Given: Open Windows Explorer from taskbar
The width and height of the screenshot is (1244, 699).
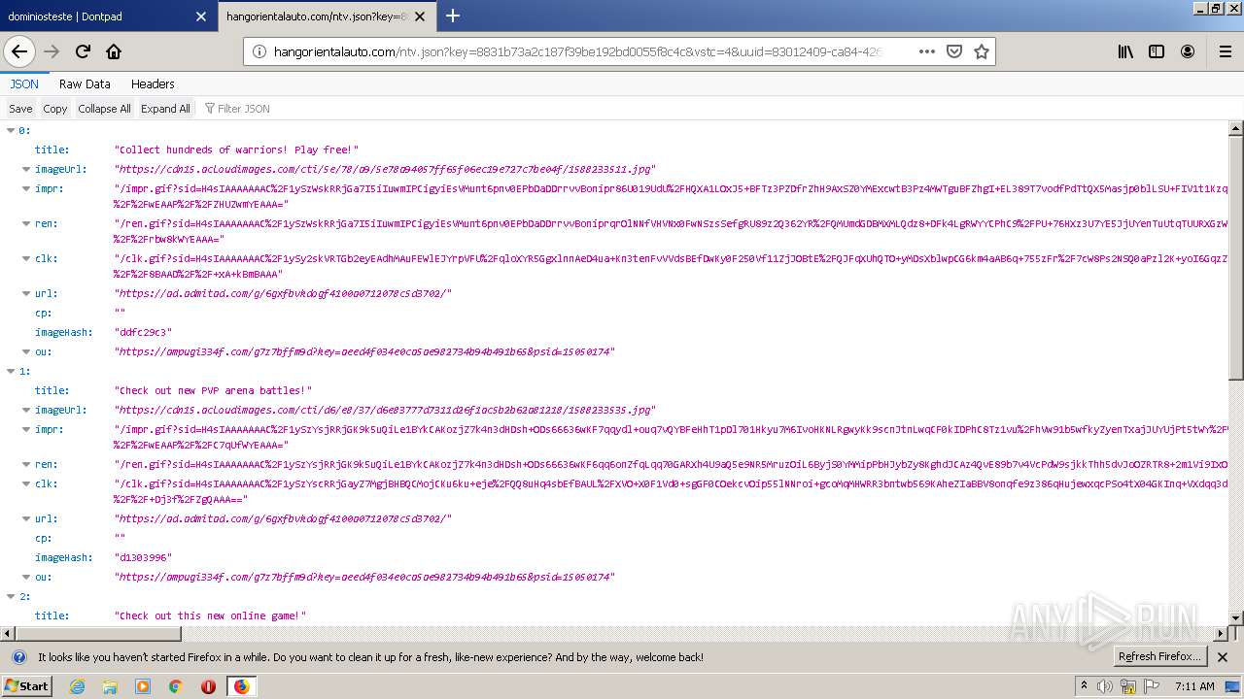Looking at the screenshot, I should [x=110, y=686].
